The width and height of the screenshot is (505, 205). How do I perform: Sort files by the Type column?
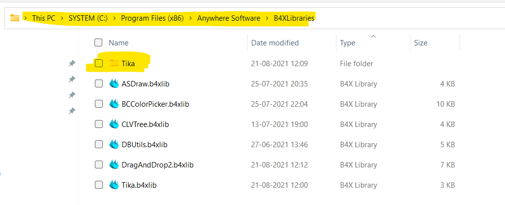click(347, 43)
